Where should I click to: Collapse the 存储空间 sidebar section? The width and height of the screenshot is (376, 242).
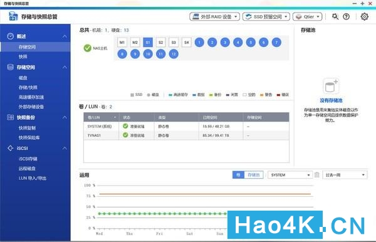tap(65, 67)
